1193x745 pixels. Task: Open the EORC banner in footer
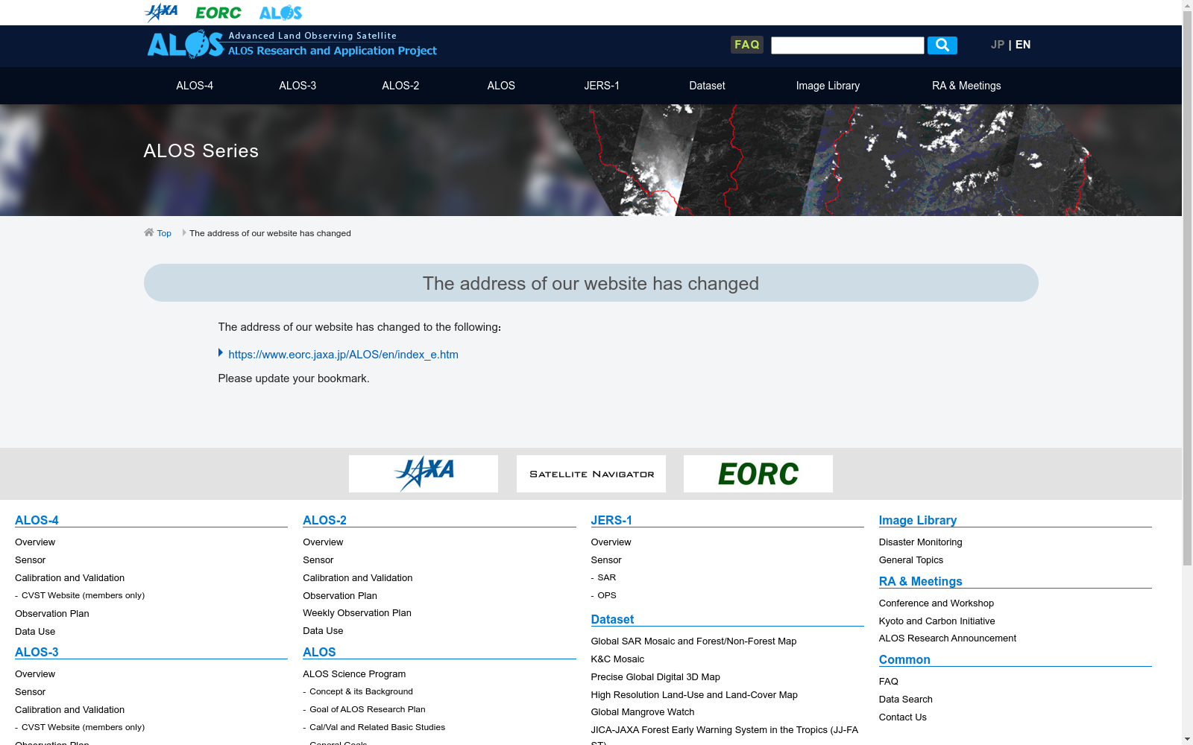(758, 474)
